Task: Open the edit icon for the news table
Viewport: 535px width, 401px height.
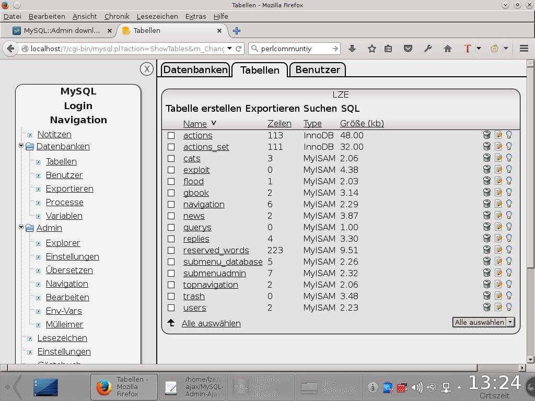Action: pyautogui.click(x=498, y=215)
